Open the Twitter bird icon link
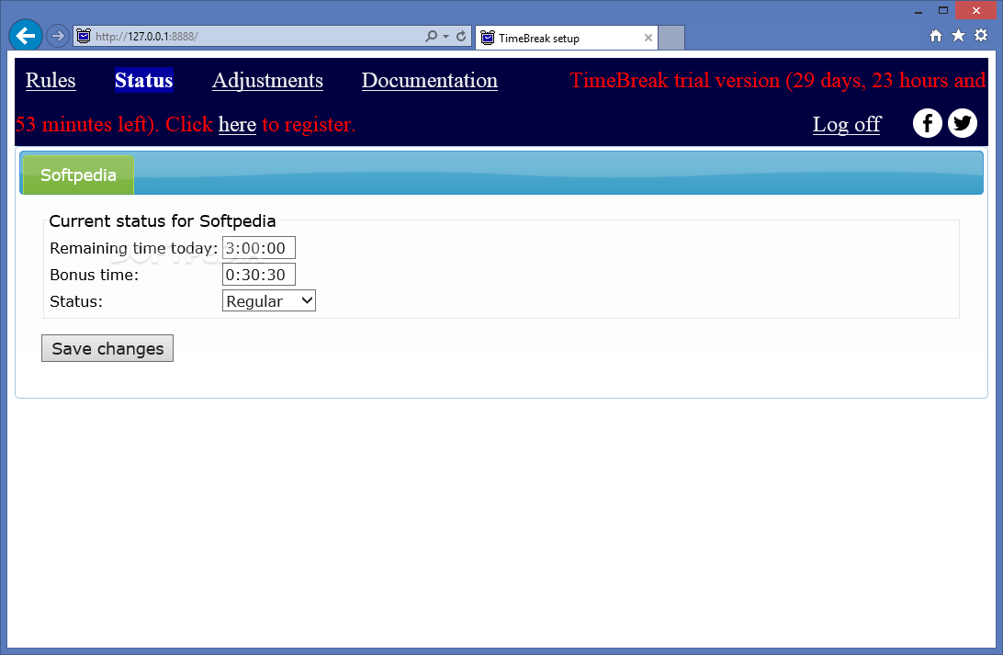Image resolution: width=1003 pixels, height=655 pixels. pos(962,123)
